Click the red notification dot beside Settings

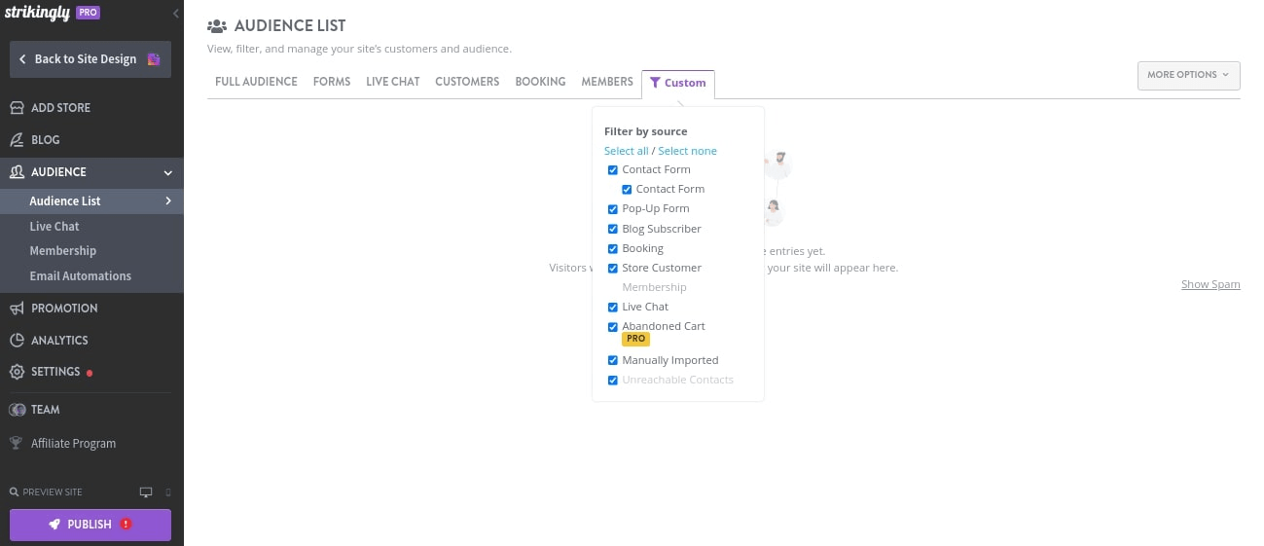click(x=90, y=373)
